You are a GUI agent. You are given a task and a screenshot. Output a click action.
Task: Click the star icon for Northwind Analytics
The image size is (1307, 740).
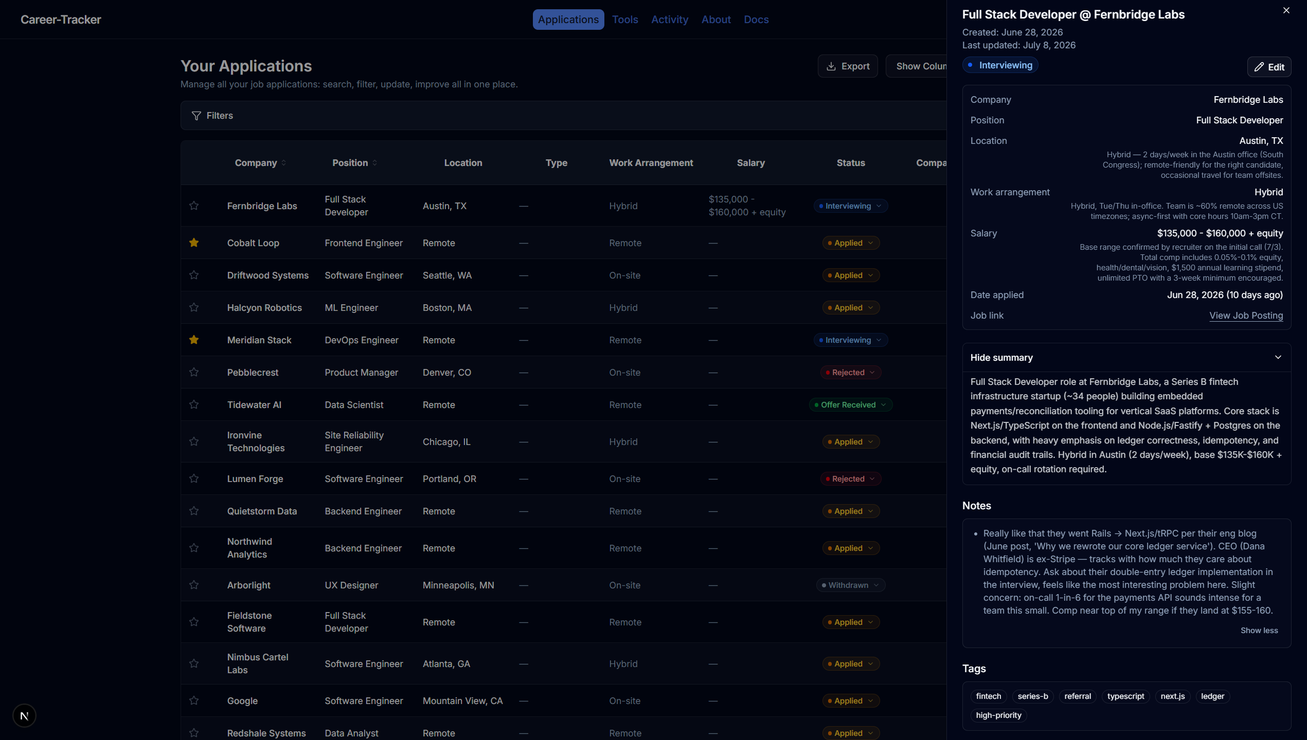[x=194, y=548]
